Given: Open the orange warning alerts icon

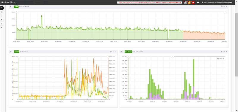Looking at the screenshot, I should pyautogui.click(x=189, y=3).
